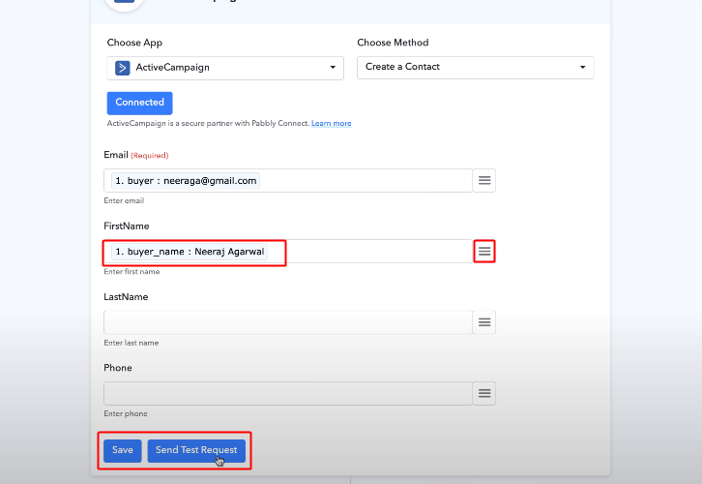Screen dimensions: 702x484
Task: Click the Send Test Request button
Action: [196, 450]
